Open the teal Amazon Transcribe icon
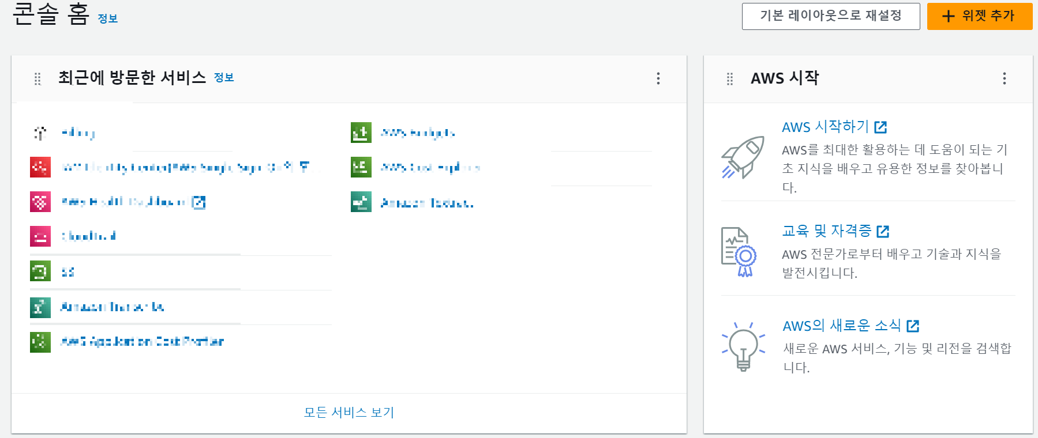Screen dimensions: 1038x438 click(x=40, y=307)
